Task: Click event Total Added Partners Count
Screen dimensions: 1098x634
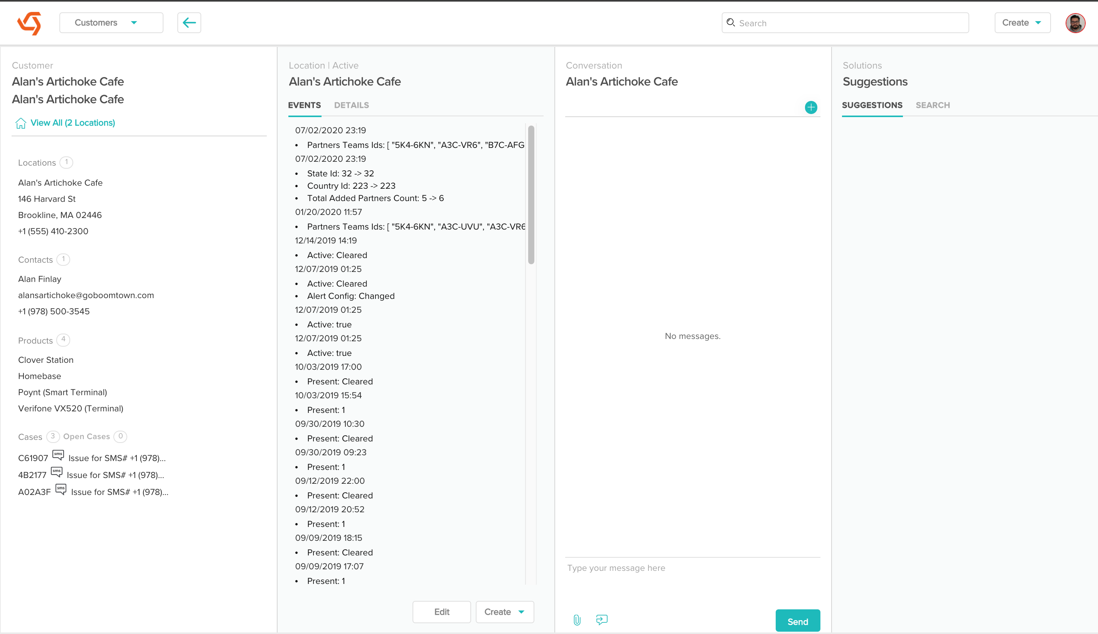Action: click(x=375, y=198)
